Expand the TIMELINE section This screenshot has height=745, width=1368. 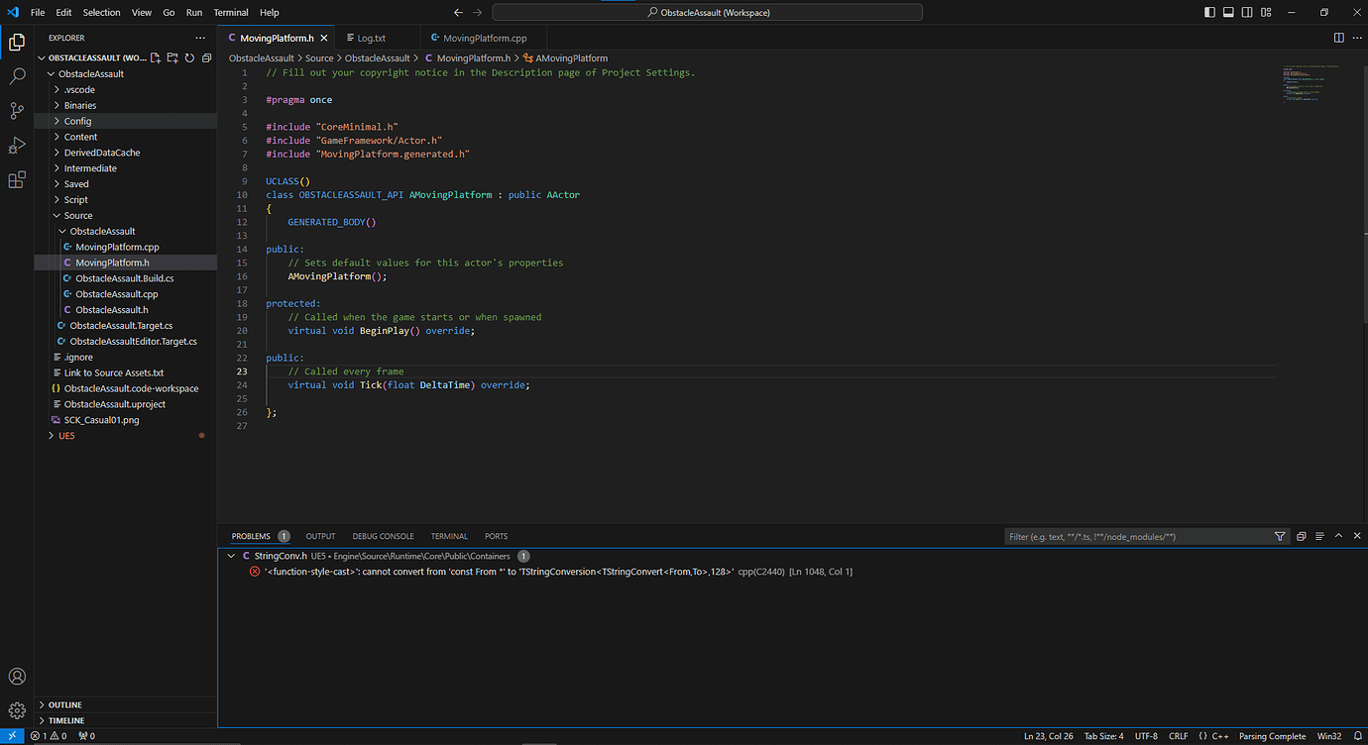click(x=125, y=720)
